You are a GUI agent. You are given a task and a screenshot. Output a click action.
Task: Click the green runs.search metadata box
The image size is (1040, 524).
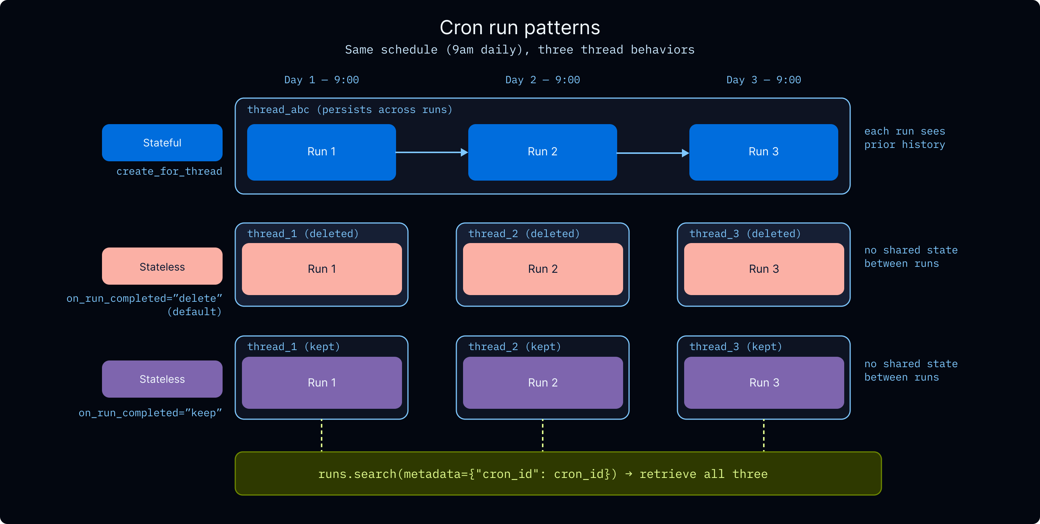click(558, 473)
